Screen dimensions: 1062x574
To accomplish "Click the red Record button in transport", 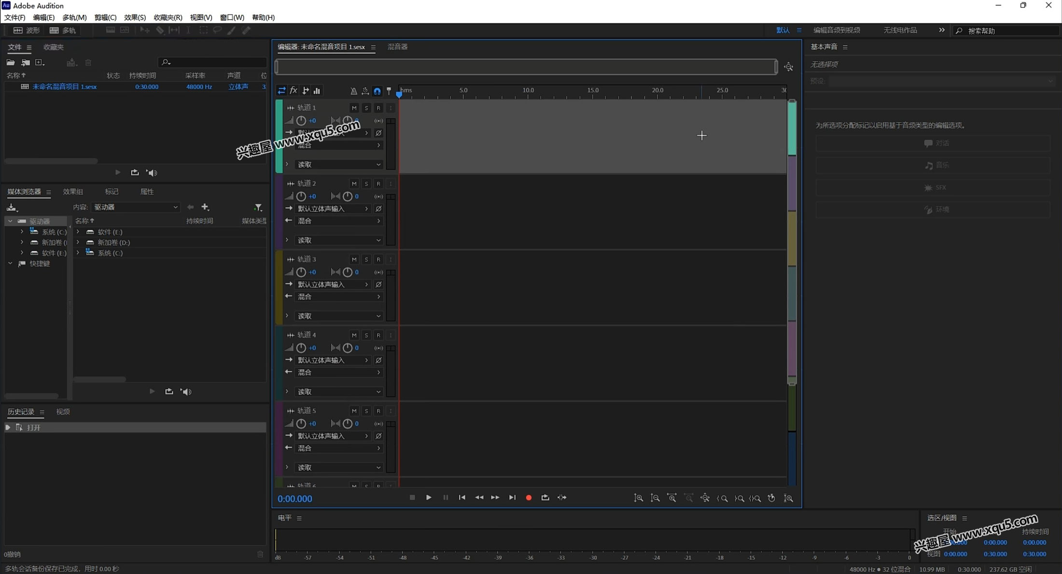I will click(x=529, y=497).
